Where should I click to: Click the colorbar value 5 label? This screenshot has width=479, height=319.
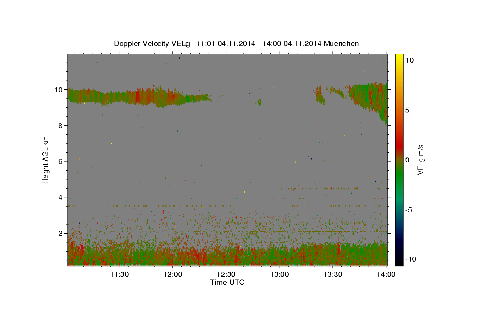pyautogui.click(x=408, y=110)
